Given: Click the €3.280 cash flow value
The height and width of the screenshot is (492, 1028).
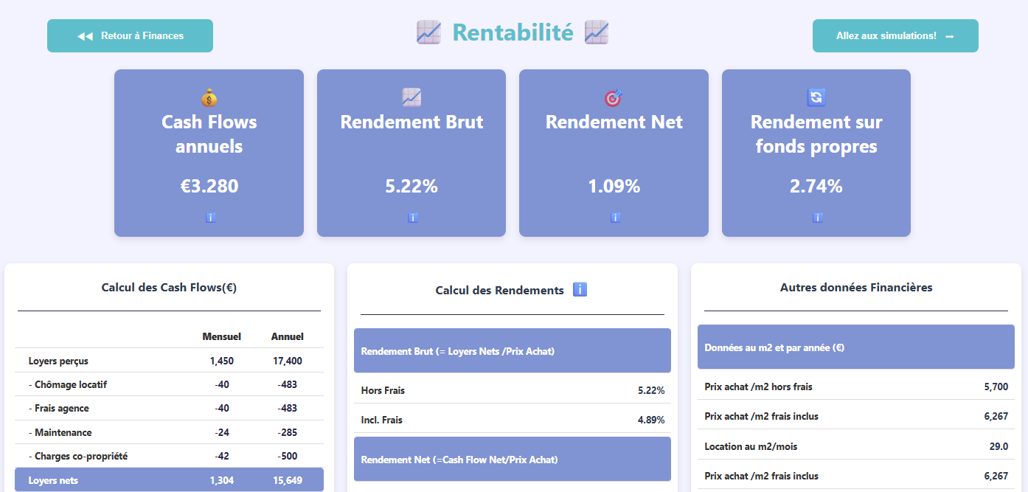Looking at the screenshot, I should [x=209, y=186].
